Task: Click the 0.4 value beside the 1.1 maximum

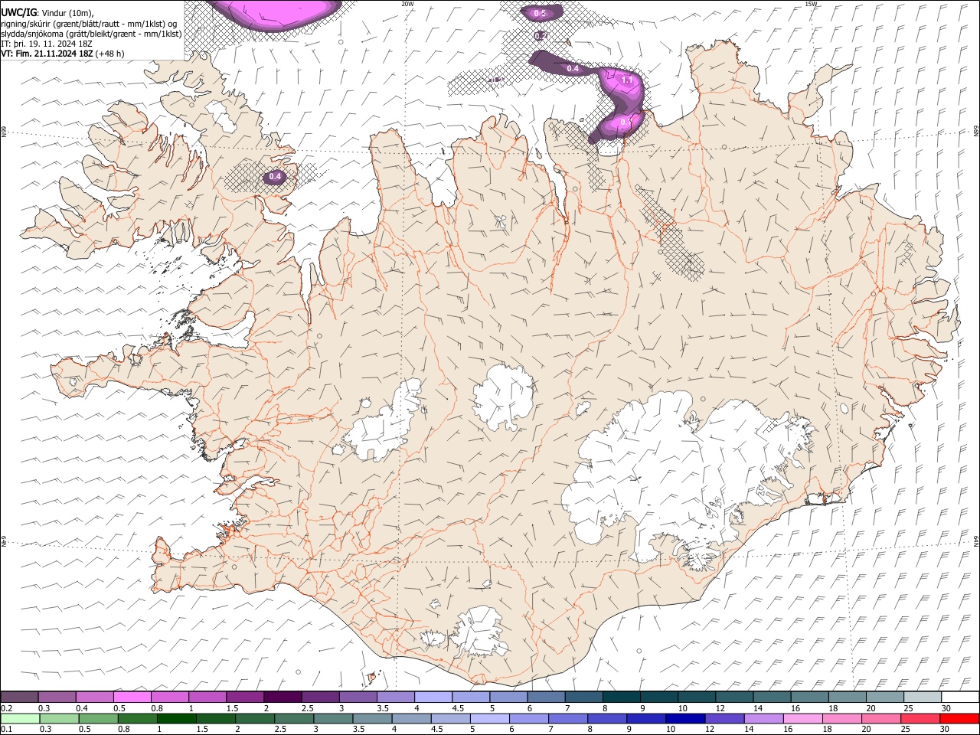Action: pos(573,69)
